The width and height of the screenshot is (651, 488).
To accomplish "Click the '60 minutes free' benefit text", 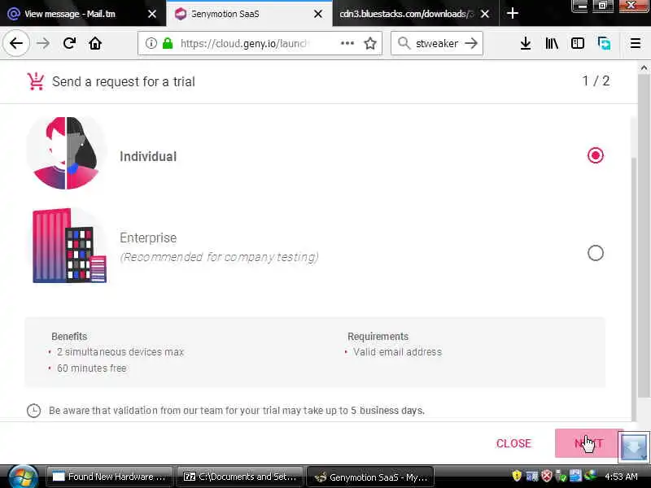I will tap(92, 368).
